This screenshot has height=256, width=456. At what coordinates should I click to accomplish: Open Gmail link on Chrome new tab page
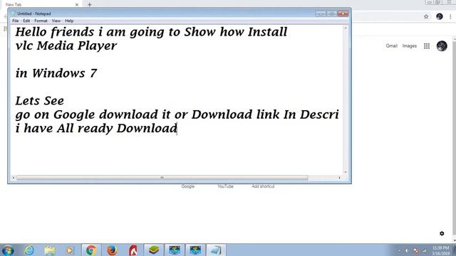(391, 46)
